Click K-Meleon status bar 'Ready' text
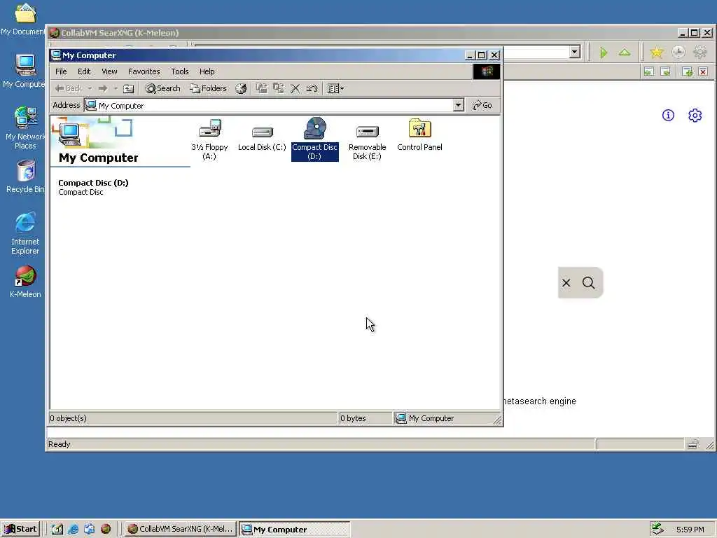This screenshot has width=717, height=538. [59, 444]
